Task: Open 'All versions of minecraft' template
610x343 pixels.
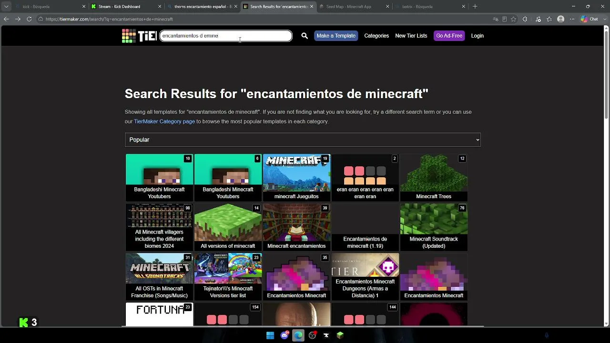Action: point(228,227)
